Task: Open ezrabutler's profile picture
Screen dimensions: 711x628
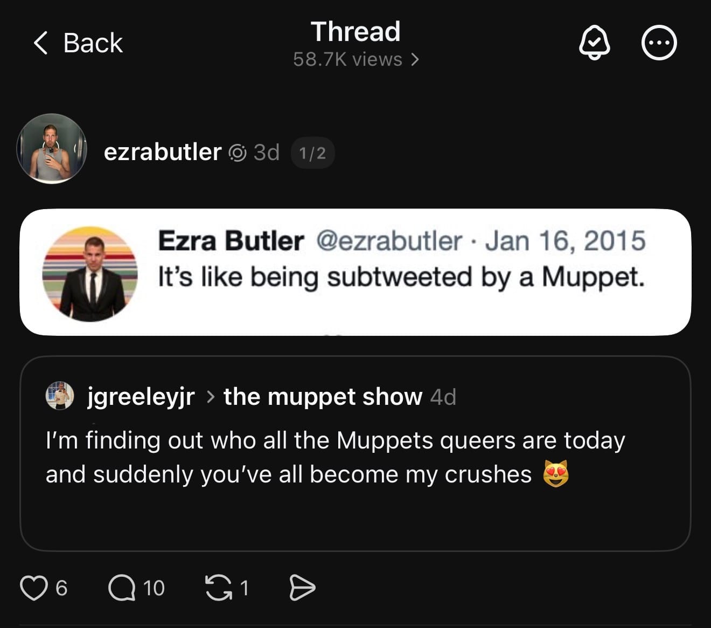Action: (x=52, y=149)
